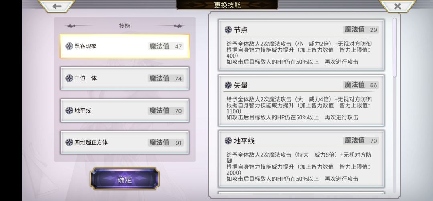Viewport: 433px width, 201px height.
Task: Click the 矢量 skill icon in list
Action: [x=228, y=85]
